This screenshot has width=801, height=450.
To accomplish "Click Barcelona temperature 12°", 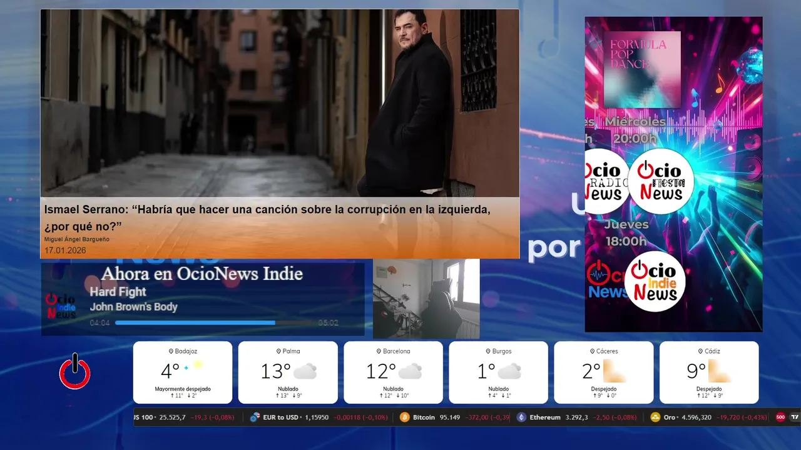I will click(380, 371).
